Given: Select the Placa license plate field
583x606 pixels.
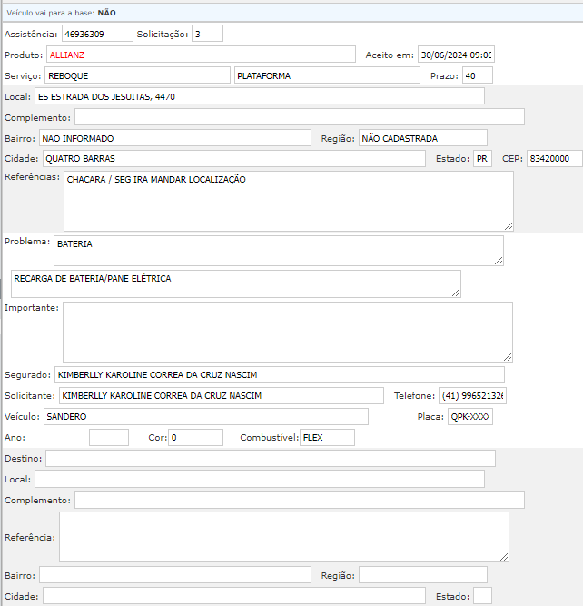Looking at the screenshot, I should (x=469, y=416).
